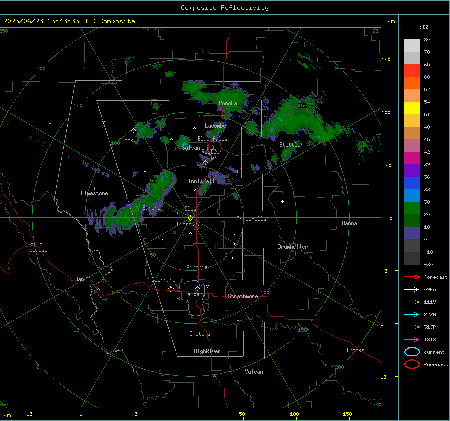450x421 pixels.
Task: Click the Cochrane city label
Action: pos(163,280)
